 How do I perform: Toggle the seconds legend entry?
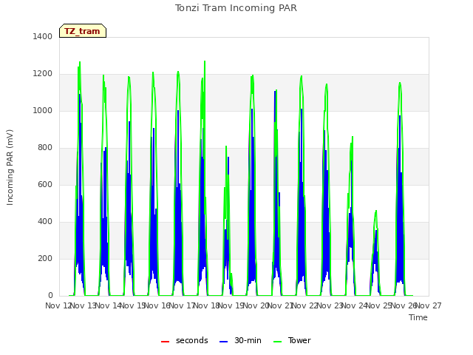pyautogui.click(x=185, y=340)
